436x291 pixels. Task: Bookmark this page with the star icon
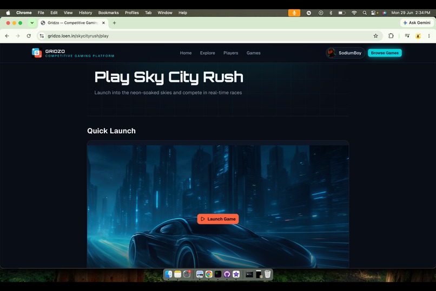[375, 36]
